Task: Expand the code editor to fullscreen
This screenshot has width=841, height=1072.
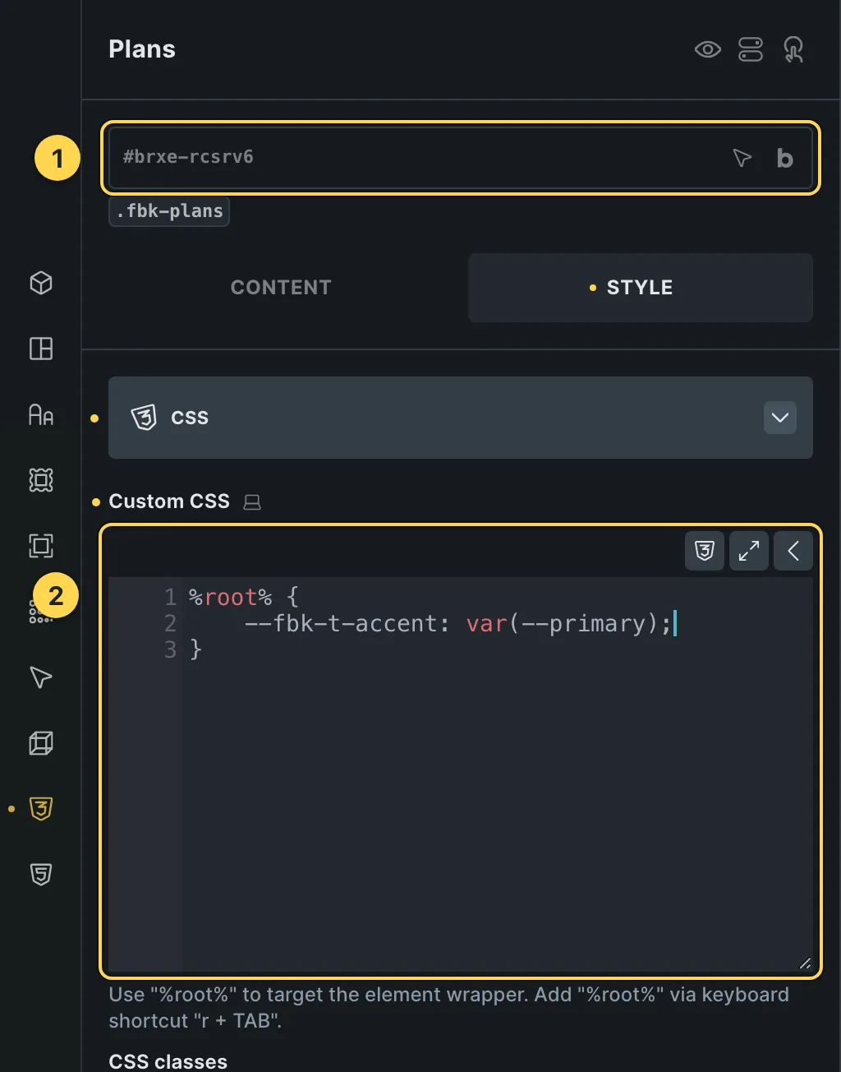Action: tap(749, 551)
